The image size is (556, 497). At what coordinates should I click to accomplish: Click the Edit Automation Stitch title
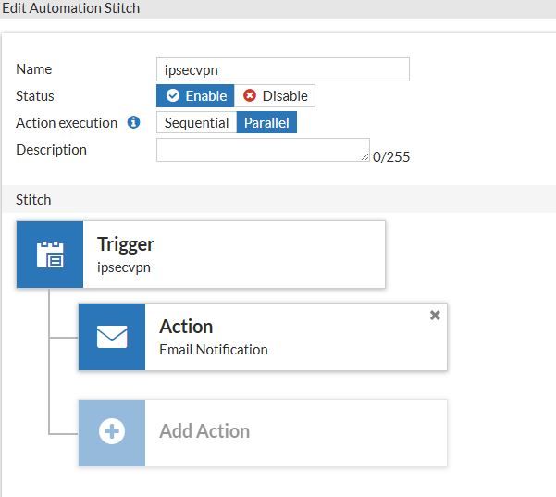[69, 7]
